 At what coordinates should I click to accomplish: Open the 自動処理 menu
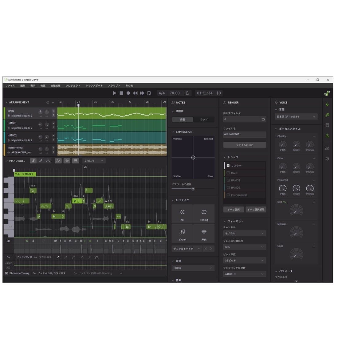[x=56, y=86]
